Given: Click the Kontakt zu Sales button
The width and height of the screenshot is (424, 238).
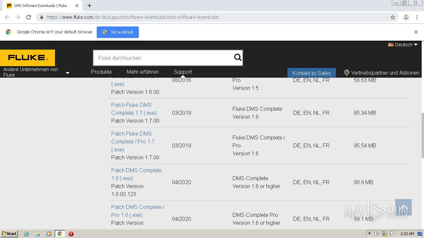Looking at the screenshot, I should pyautogui.click(x=311, y=73).
